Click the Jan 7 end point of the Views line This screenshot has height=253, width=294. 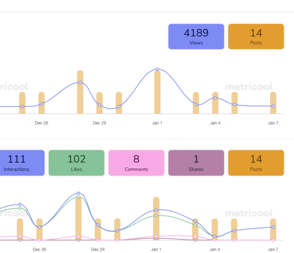pyautogui.click(x=273, y=106)
